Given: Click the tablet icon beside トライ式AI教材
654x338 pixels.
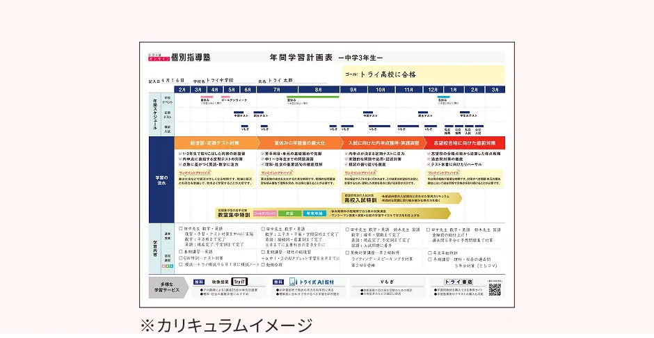Looking at the screenshot, I should 293,282.
